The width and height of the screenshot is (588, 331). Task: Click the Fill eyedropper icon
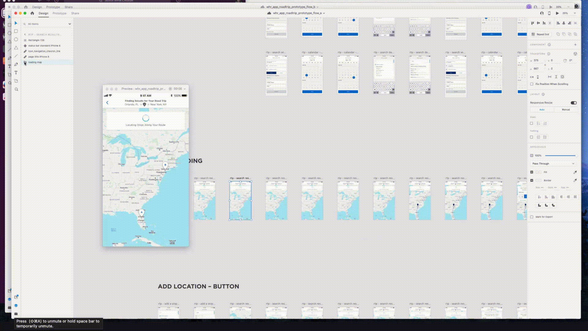pyautogui.click(x=575, y=172)
